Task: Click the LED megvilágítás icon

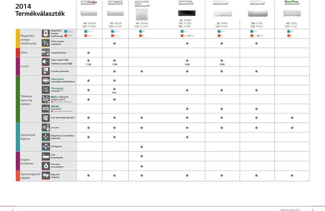Action: click(x=46, y=156)
